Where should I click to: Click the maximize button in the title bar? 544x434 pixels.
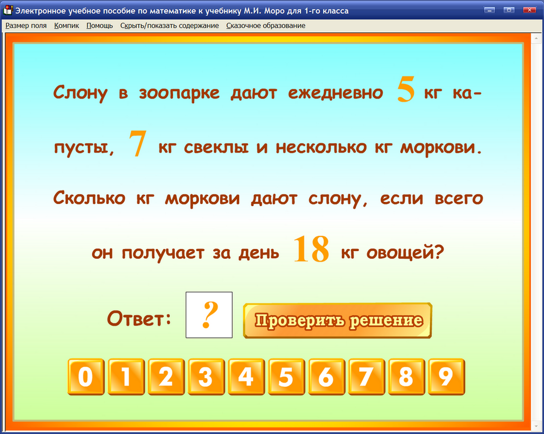click(509, 9)
